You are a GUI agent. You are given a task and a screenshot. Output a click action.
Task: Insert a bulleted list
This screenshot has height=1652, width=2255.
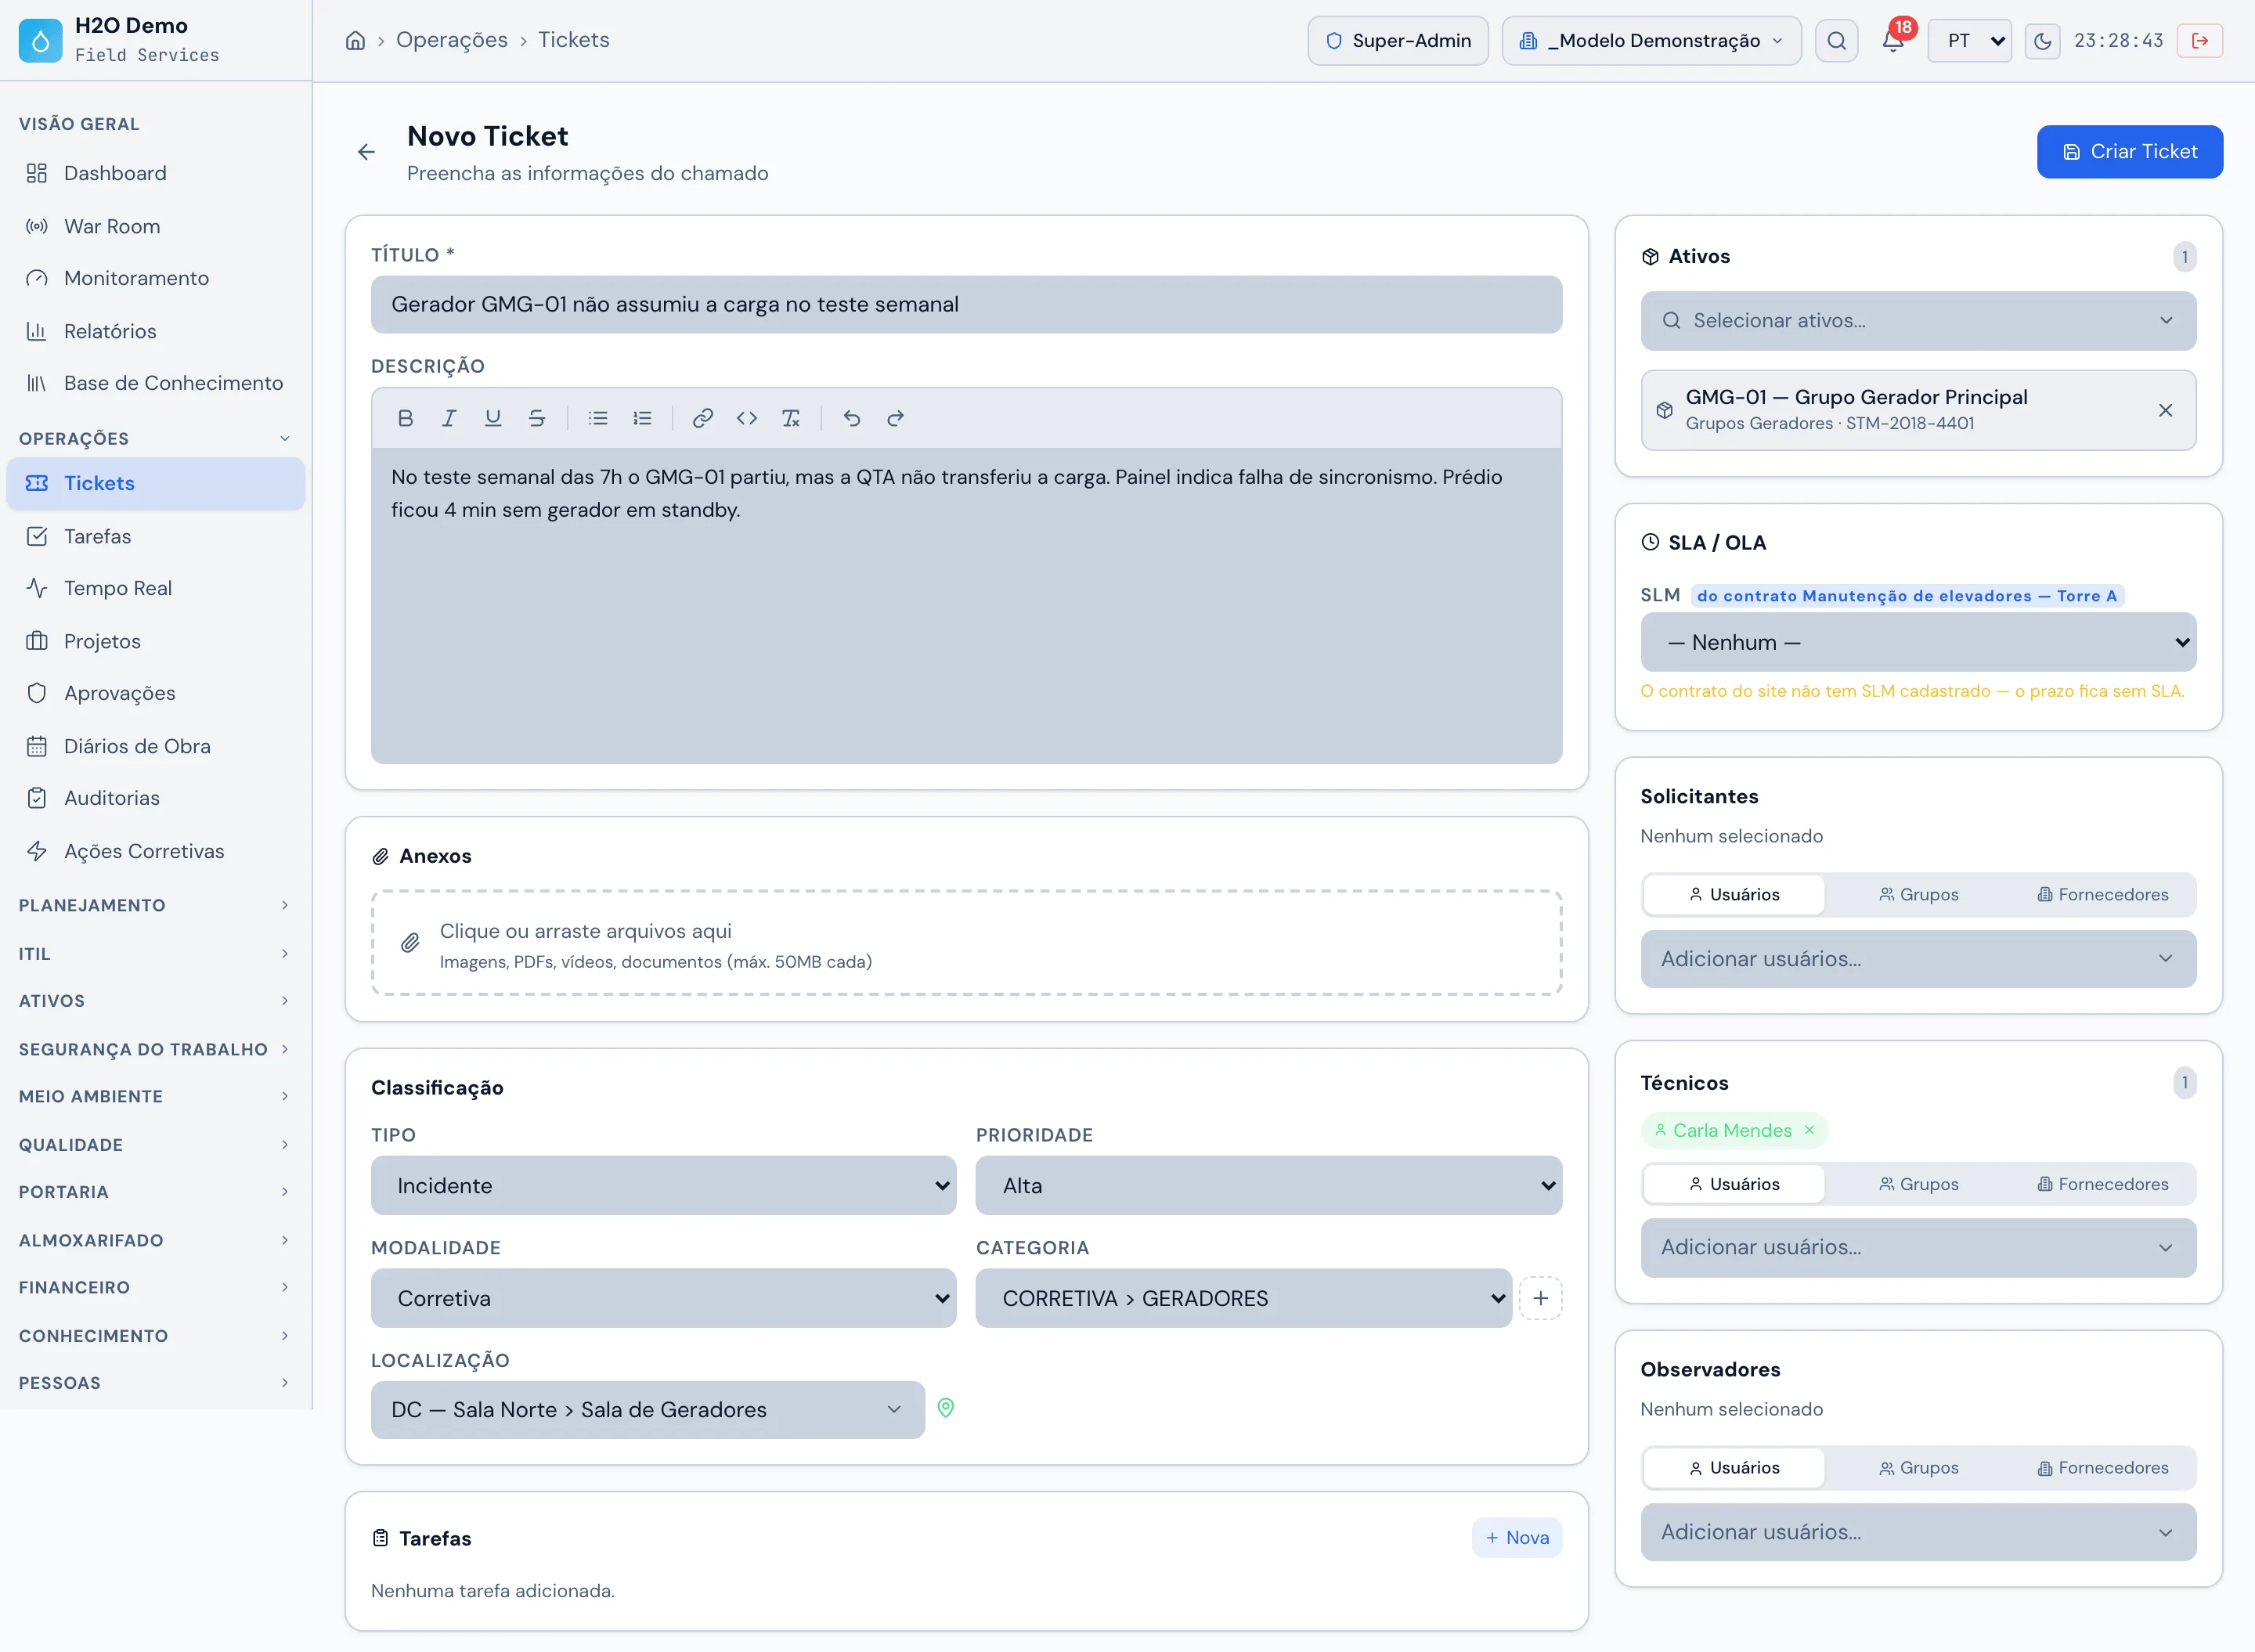click(x=598, y=418)
